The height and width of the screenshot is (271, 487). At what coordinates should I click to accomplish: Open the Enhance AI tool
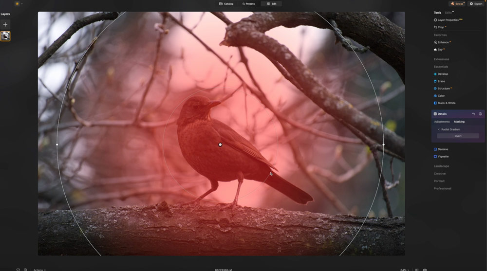pos(442,42)
